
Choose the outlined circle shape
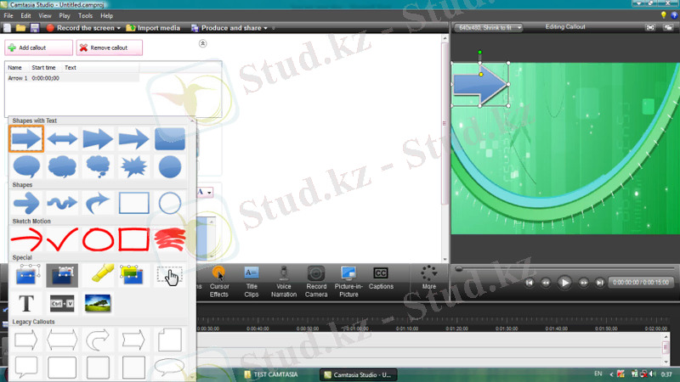169,203
